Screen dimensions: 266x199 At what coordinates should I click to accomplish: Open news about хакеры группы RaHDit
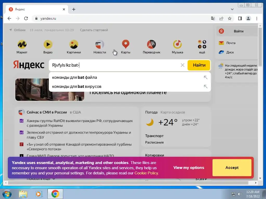(x=80, y=123)
